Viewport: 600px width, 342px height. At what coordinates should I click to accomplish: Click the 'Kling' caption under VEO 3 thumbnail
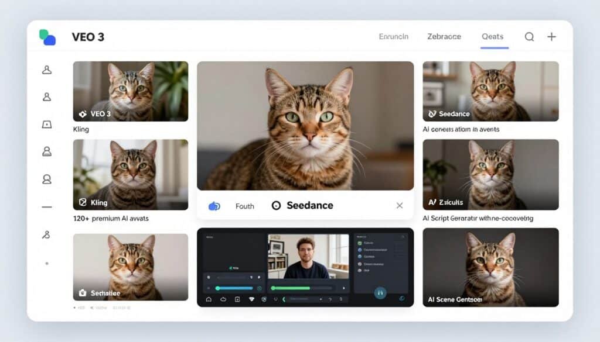click(81, 129)
